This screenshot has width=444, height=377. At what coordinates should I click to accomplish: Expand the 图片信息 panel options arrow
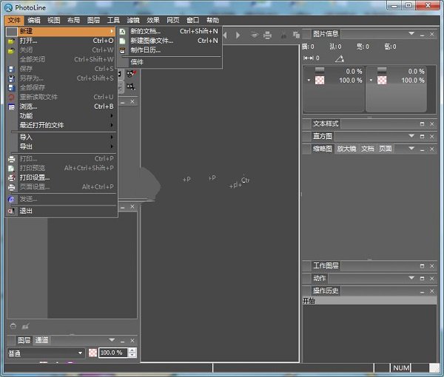click(411, 34)
